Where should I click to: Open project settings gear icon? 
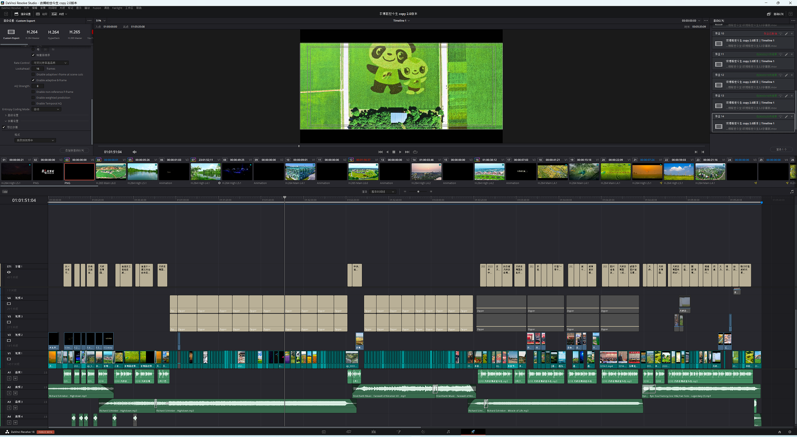click(790, 432)
